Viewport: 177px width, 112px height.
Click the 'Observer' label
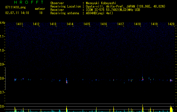point(57,3)
